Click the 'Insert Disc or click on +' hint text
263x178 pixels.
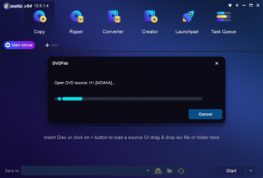[131, 137]
